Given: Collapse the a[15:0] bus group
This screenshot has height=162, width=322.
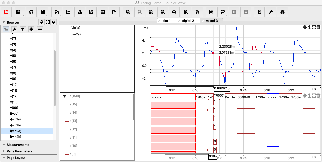Looking at the screenshot, I should [65, 96].
